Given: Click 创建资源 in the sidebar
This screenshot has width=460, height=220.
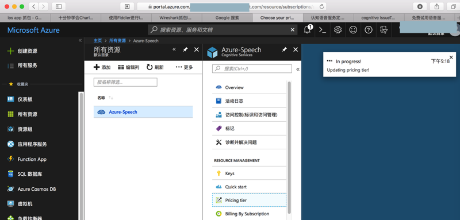Looking at the screenshot, I should (22, 51).
